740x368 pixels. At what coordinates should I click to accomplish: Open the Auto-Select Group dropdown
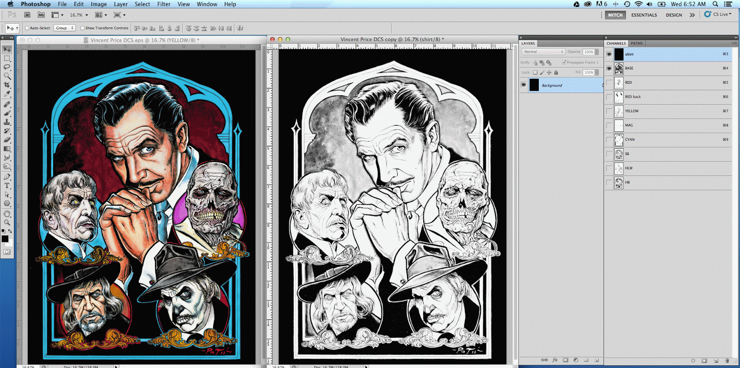pyautogui.click(x=64, y=28)
